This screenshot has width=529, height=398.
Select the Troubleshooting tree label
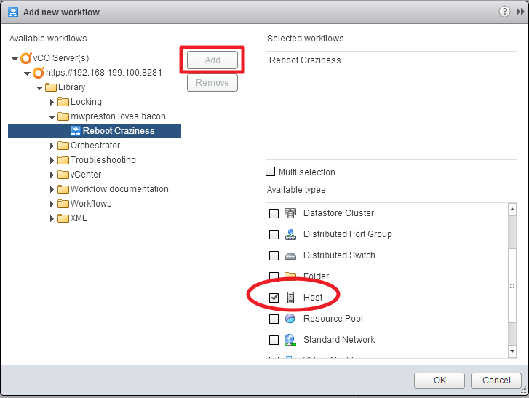(103, 160)
